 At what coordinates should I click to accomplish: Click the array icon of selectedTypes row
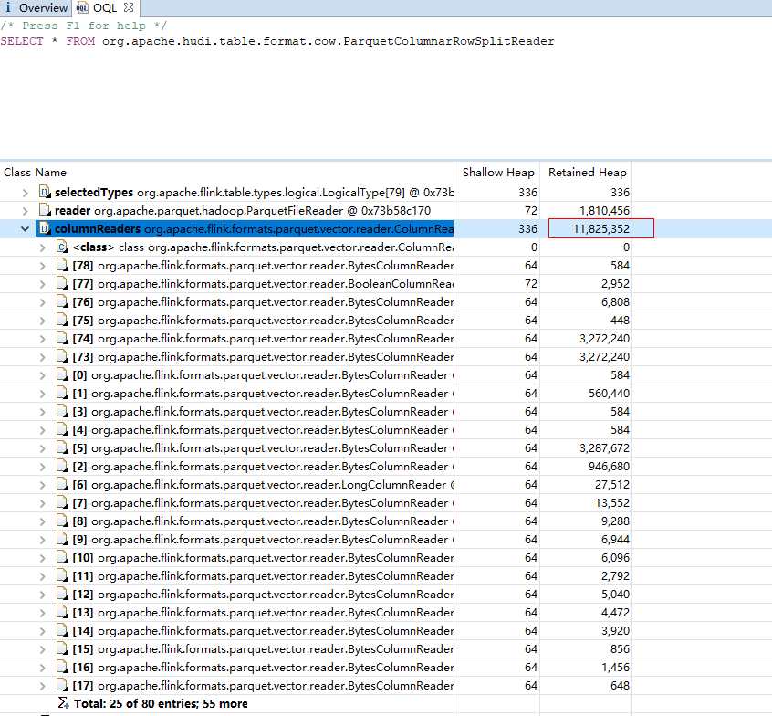[x=45, y=192]
